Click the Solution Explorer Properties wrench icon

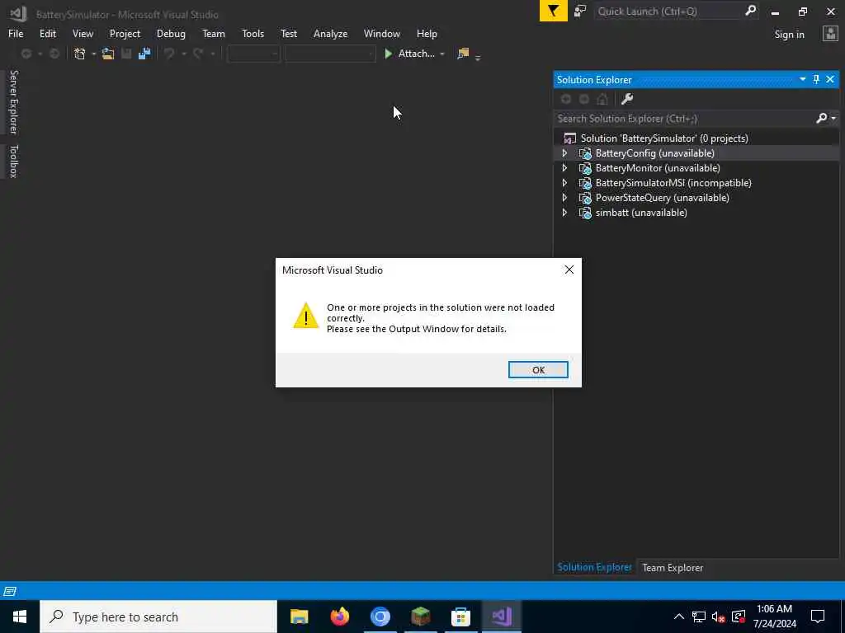tap(627, 99)
